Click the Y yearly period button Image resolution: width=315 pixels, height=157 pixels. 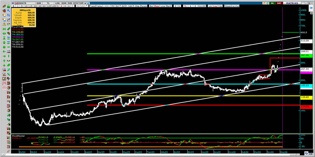click(x=73, y=6)
